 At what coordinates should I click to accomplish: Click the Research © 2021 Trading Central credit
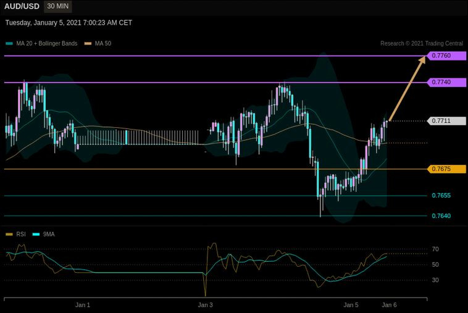422,44
